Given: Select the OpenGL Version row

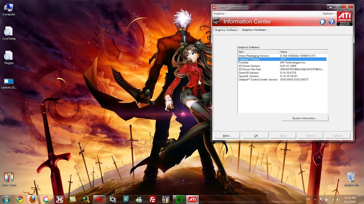Looking at the screenshot, I should 282,76.
